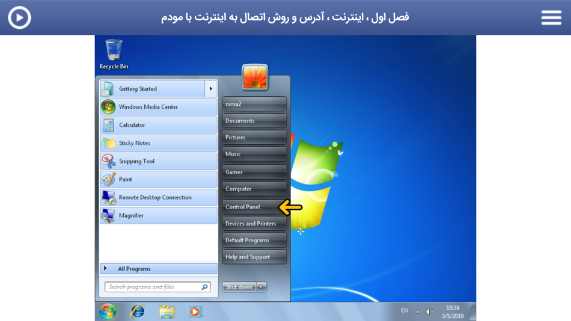The image size is (571, 321).
Task: Click the Remote Desktop Connection icon
Action: point(108,198)
